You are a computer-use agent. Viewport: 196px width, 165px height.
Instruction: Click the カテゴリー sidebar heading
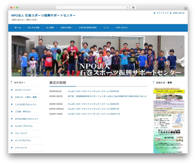click(x=20, y=83)
